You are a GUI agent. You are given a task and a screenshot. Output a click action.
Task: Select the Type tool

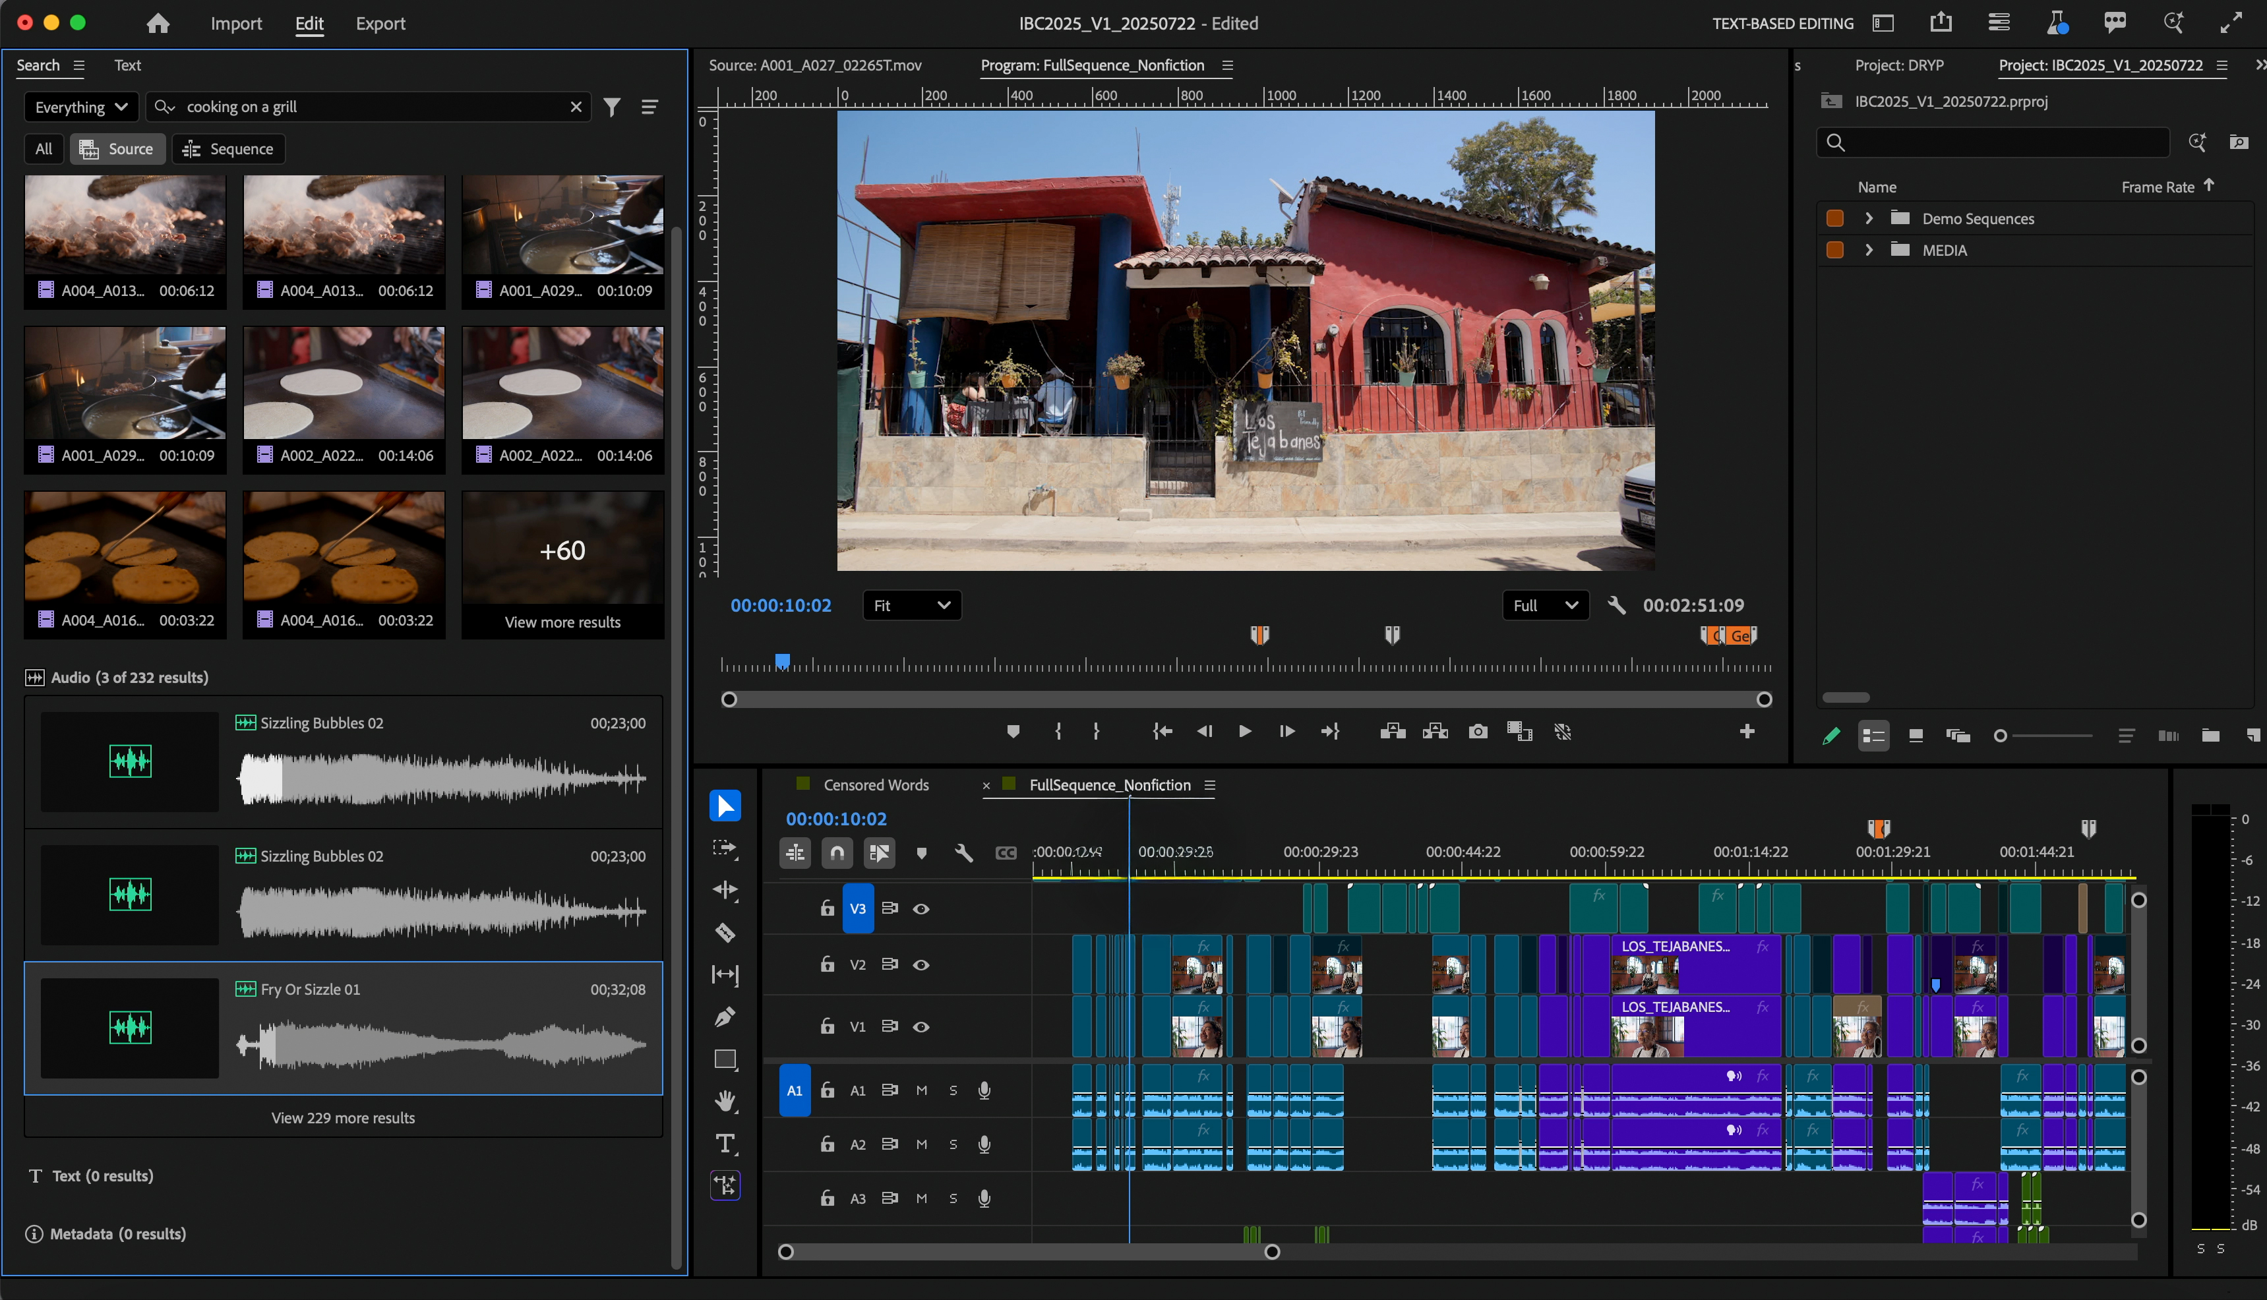(725, 1144)
